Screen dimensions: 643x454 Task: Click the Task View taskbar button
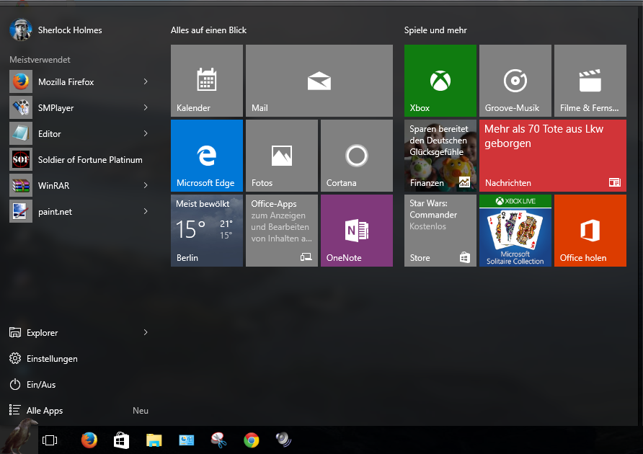click(x=50, y=440)
